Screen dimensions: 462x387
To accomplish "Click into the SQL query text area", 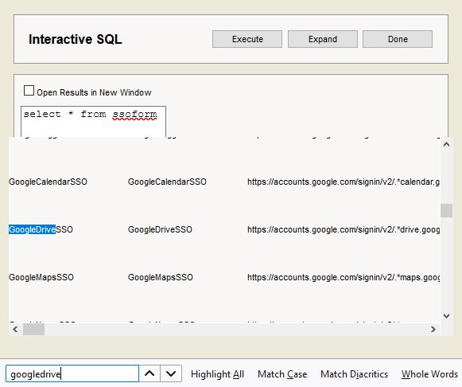I will click(x=93, y=122).
